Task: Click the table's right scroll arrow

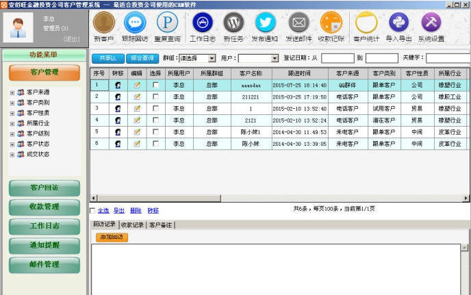Action: [x=466, y=198]
